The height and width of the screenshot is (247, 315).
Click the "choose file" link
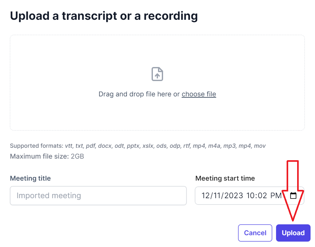199,94
